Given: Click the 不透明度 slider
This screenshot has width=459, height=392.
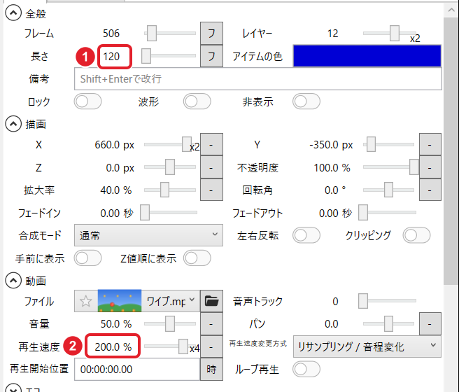Looking at the screenshot, I should coord(391,167).
